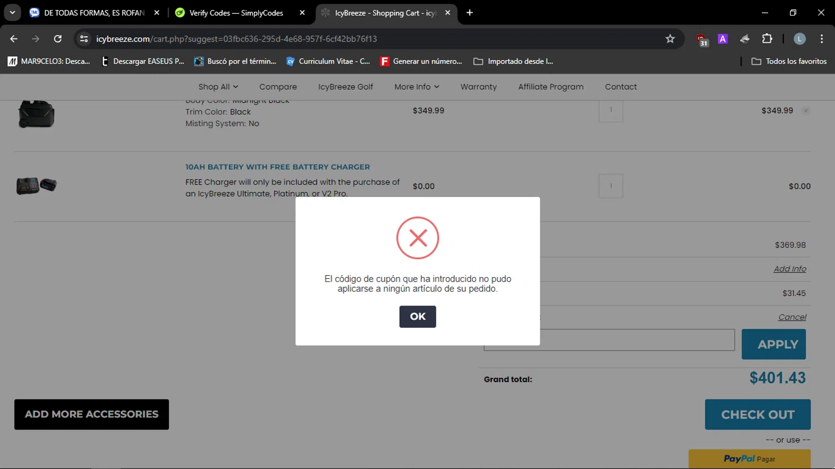
Task: Expand the Shop All menu
Action: pos(218,87)
